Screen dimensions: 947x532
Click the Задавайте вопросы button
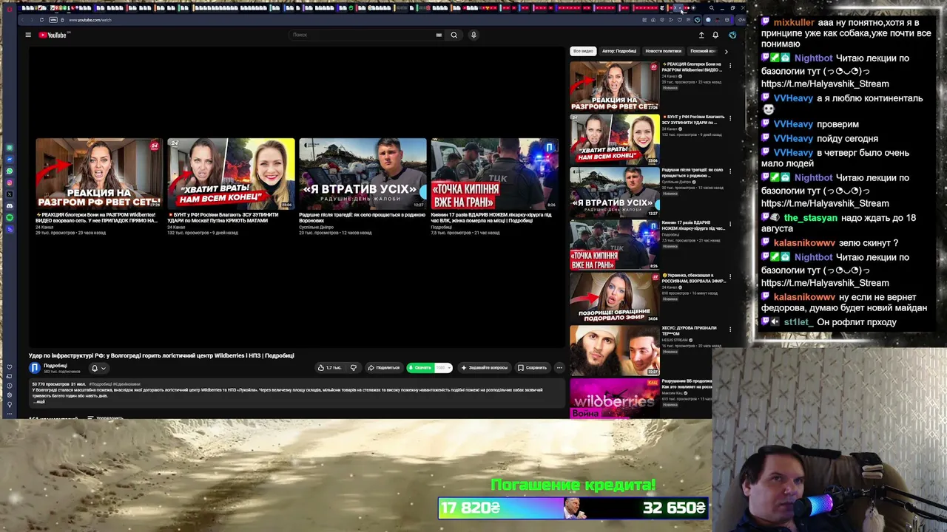coord(485,367)
